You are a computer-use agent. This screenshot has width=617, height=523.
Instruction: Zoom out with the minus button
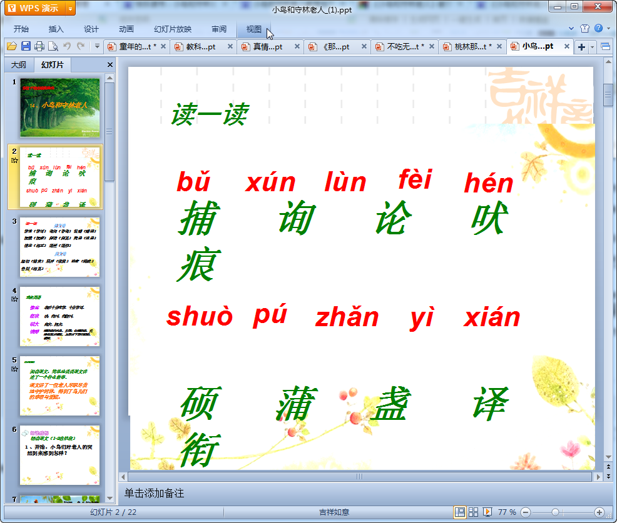526,512
